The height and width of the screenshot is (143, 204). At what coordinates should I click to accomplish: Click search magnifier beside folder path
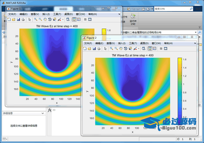point(199,32)
